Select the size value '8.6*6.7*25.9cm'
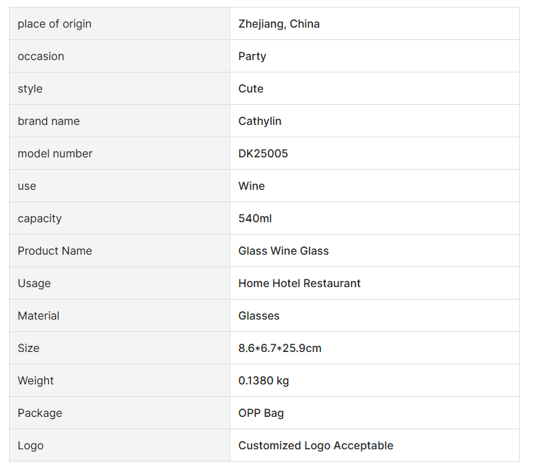 tap(280, 349)
